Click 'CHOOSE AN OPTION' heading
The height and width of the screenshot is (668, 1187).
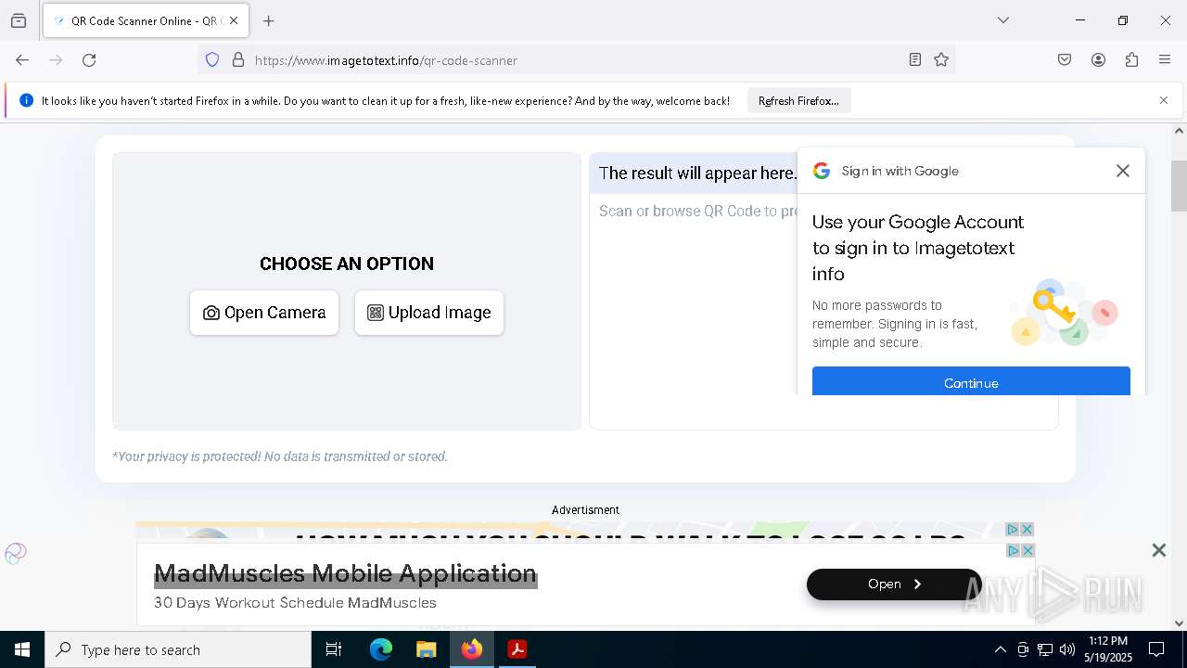(347, 263)
